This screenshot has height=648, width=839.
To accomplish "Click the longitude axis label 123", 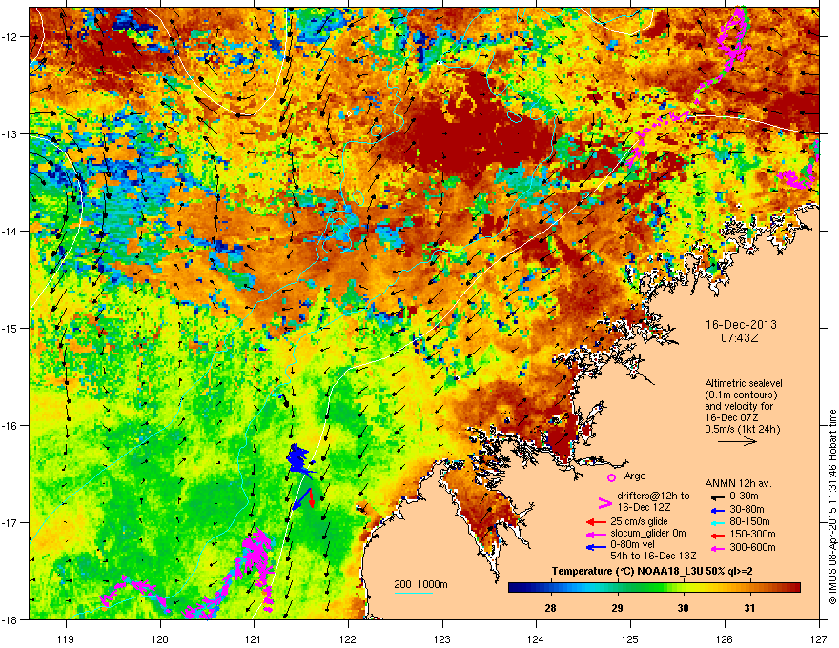I will tap(442, 638).
